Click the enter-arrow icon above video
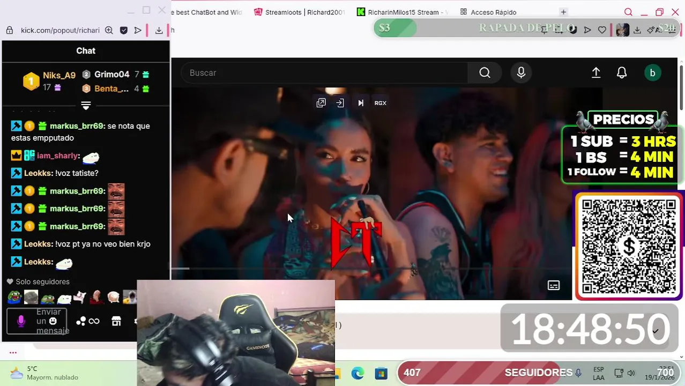The width and height of the screenshot is (685, 386). tap(340, 103)
